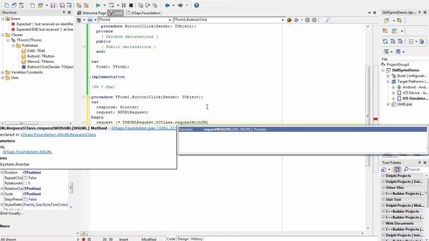Click the Run (green play) toolbar icon
Image resolution: width=429 pixels, height=241 pixels.
click(99, 5)
